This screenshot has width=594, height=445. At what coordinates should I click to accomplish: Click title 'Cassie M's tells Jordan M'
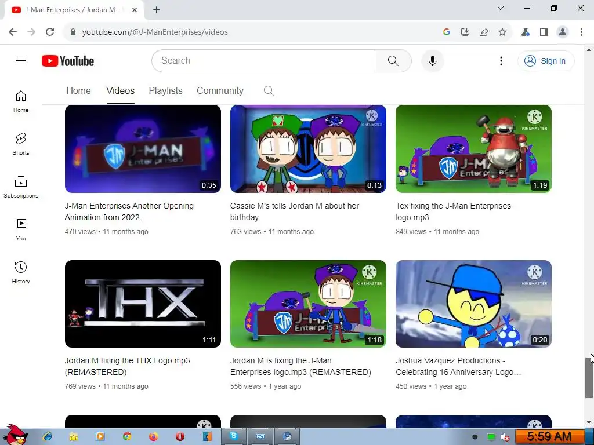point(294,211)
